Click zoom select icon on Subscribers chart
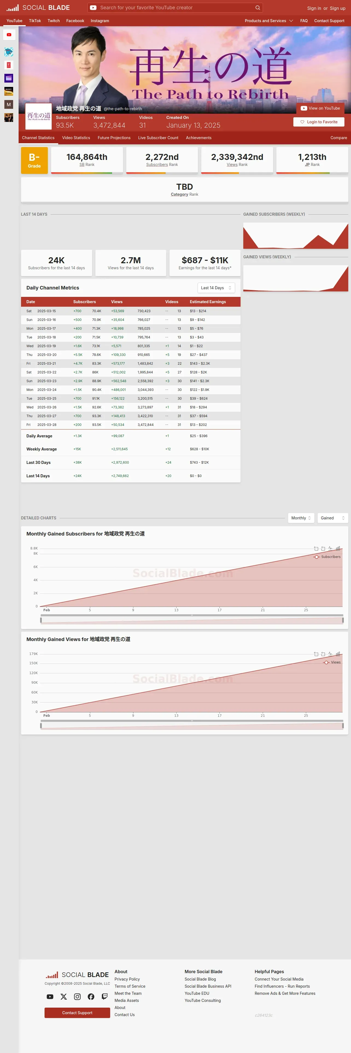The height and width of the screenshot is (1053, 351). pyautogui.click(x=316, y=549)
